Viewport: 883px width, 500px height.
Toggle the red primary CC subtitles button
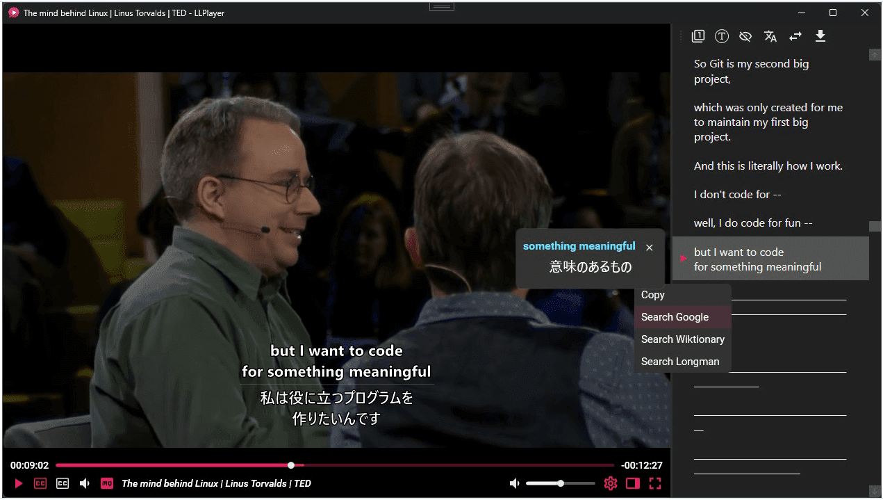click(x=40, y=483)
